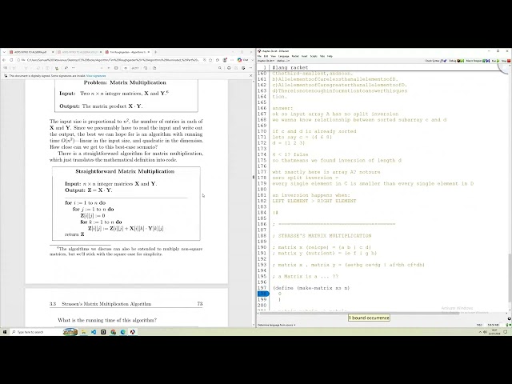This screenshot has height=384, width=512.
Task: Open the Scripts menu in DrRacket
Action: tap(314, 56)
